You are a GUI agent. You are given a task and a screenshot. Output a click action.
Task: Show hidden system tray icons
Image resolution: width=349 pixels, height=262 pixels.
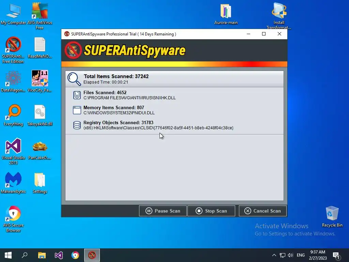point(274,255)
